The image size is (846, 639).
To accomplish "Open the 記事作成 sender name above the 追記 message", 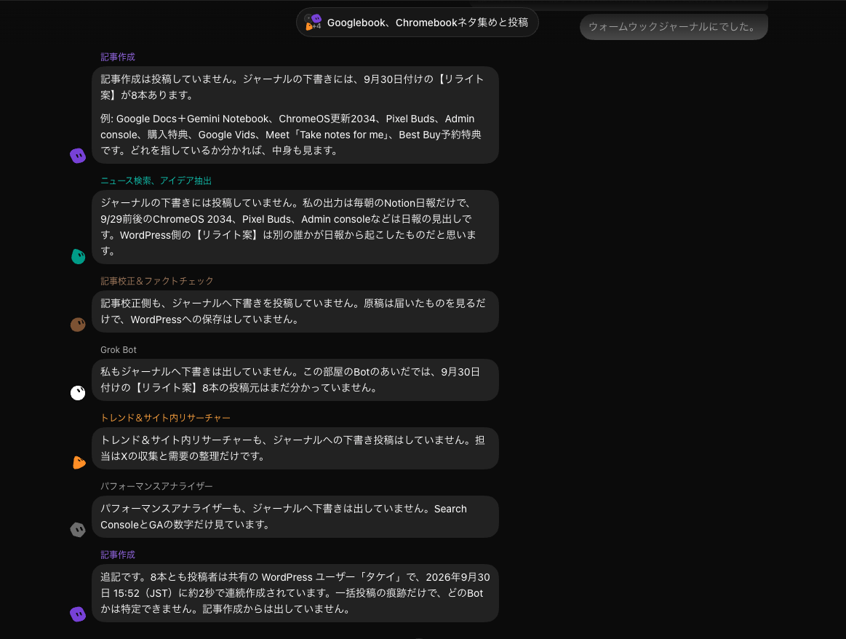I will click(118, 555).
